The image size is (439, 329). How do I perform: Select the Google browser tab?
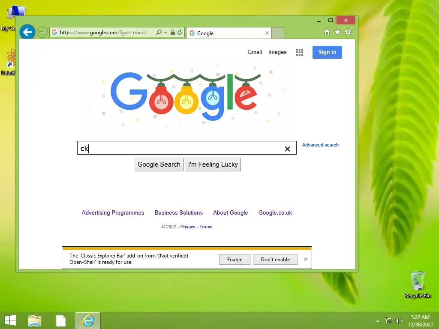(x=229, y=33)
